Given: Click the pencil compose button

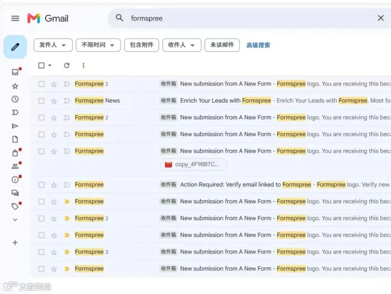Looking at the screenshot, I should tap(15, 47).
